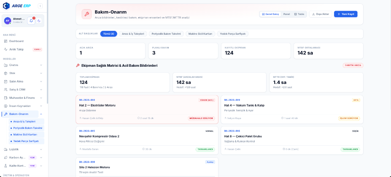Click the person icon beside Selçuk Kaya

pyautogui.click(x=225, y=118)
